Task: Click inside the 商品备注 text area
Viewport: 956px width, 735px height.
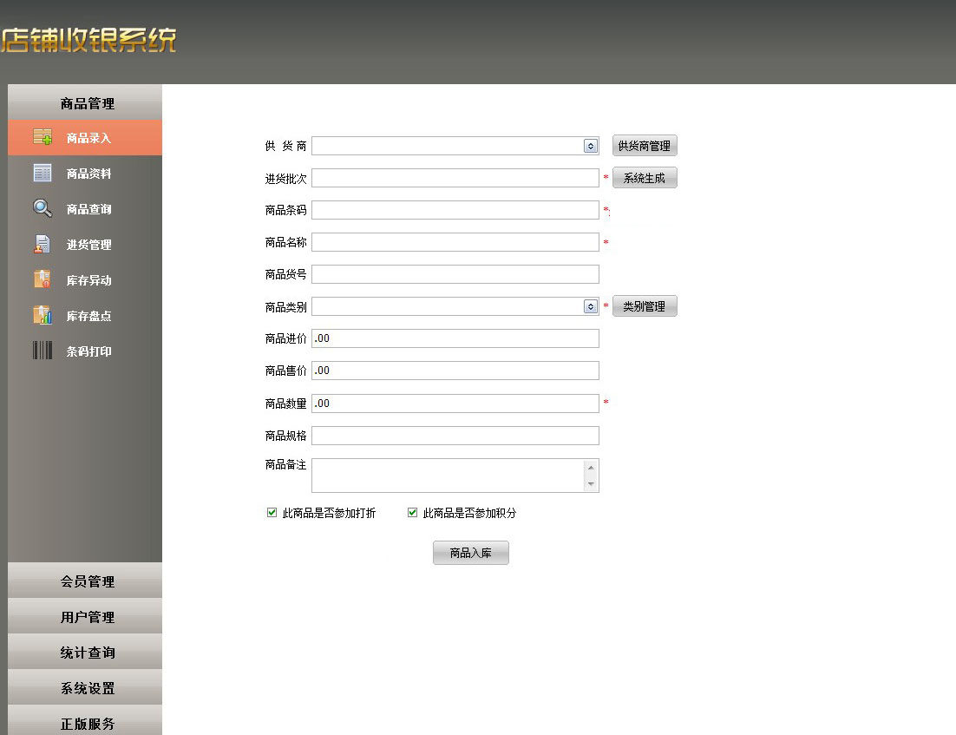Action: coord(449,476)
